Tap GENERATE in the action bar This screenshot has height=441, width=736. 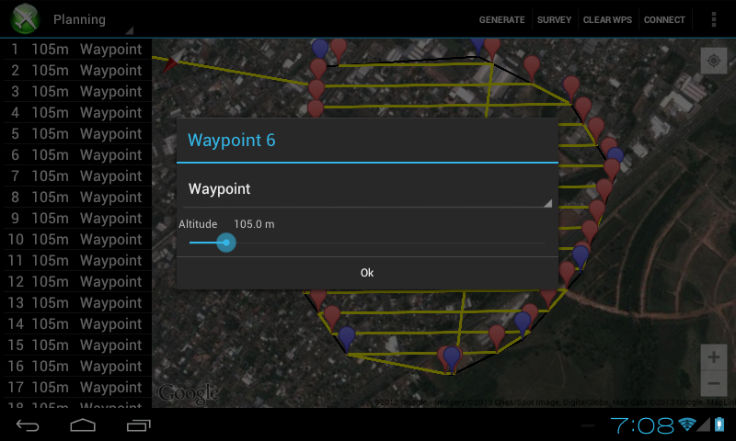tap(501, 19)
